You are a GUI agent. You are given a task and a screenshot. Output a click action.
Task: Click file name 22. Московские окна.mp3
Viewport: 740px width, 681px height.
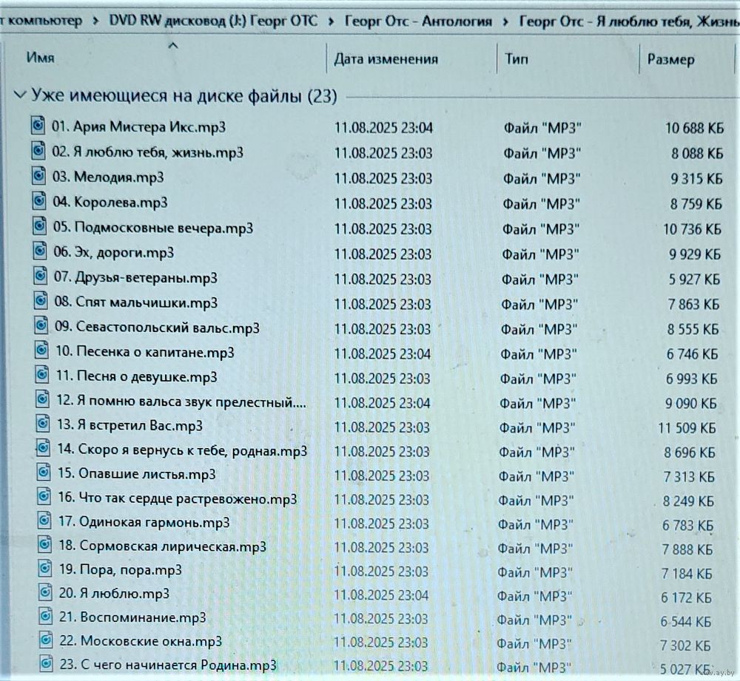pos(141,641)
